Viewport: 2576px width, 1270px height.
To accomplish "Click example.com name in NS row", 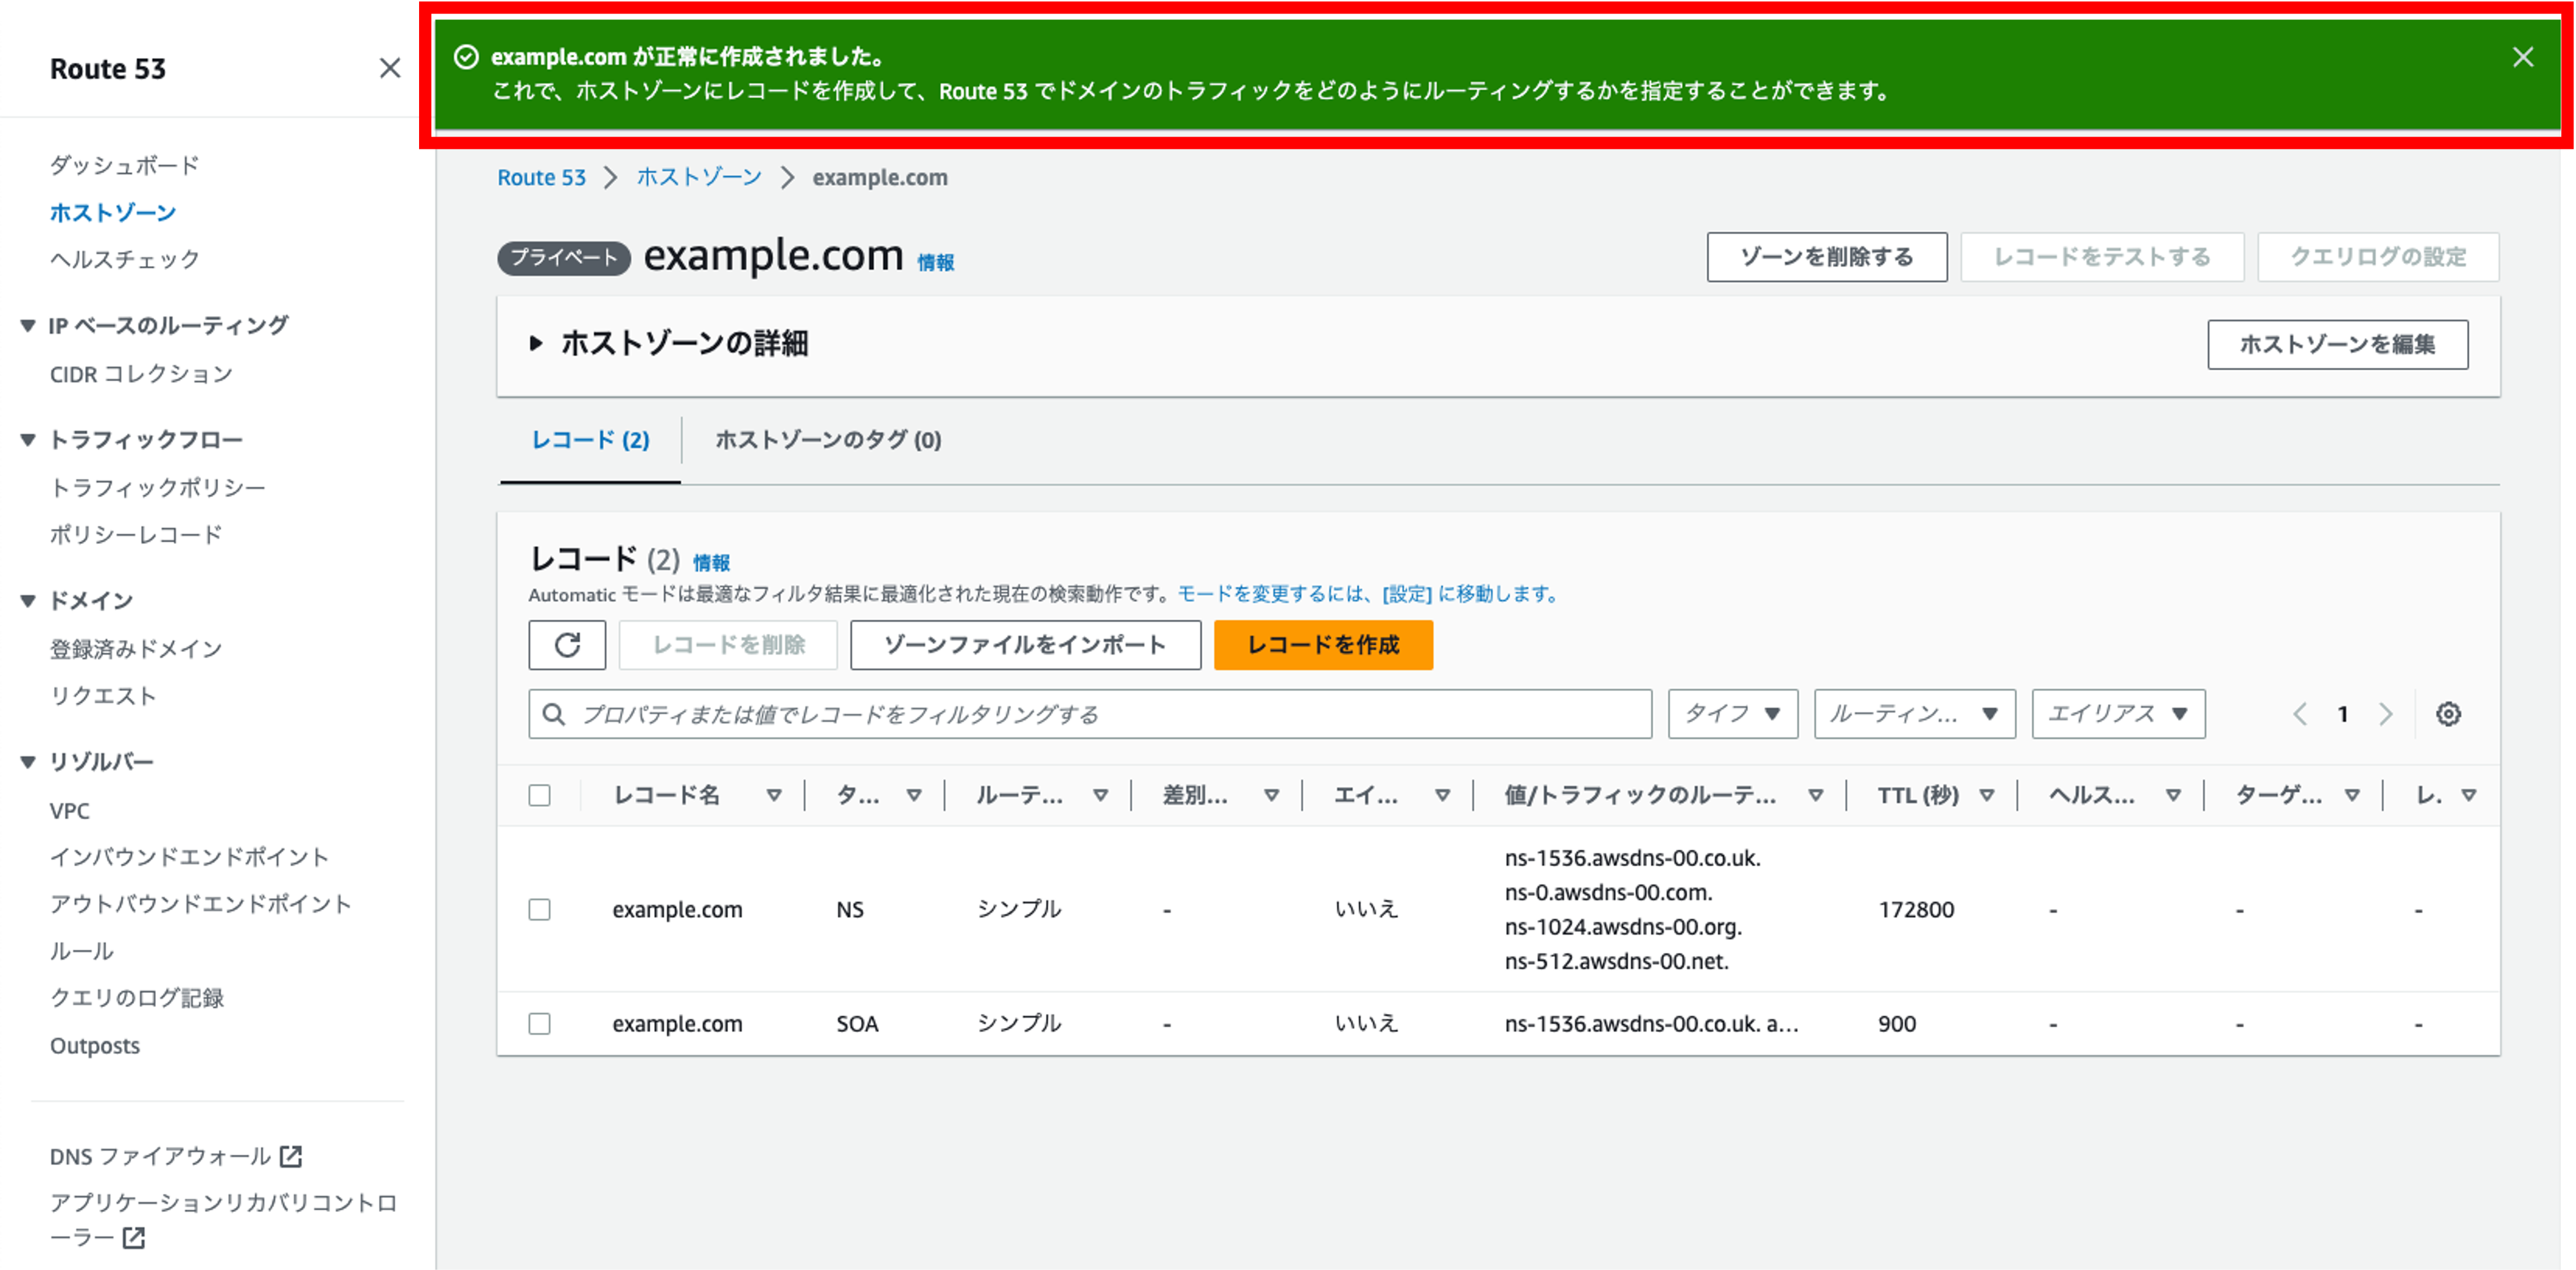I will (x=677, y=910).
